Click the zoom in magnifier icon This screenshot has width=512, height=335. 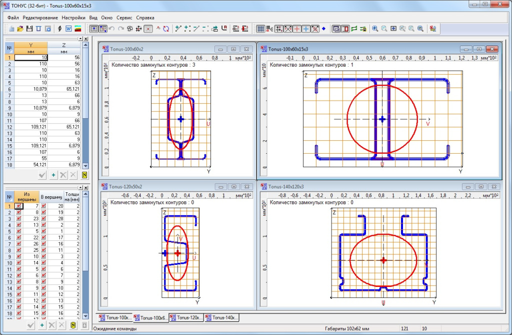tap(375, 29)
